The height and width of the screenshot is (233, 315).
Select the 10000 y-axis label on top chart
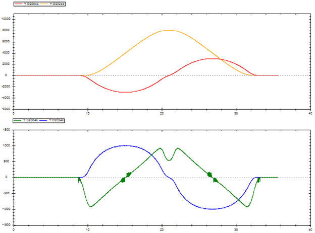[7, 19]
